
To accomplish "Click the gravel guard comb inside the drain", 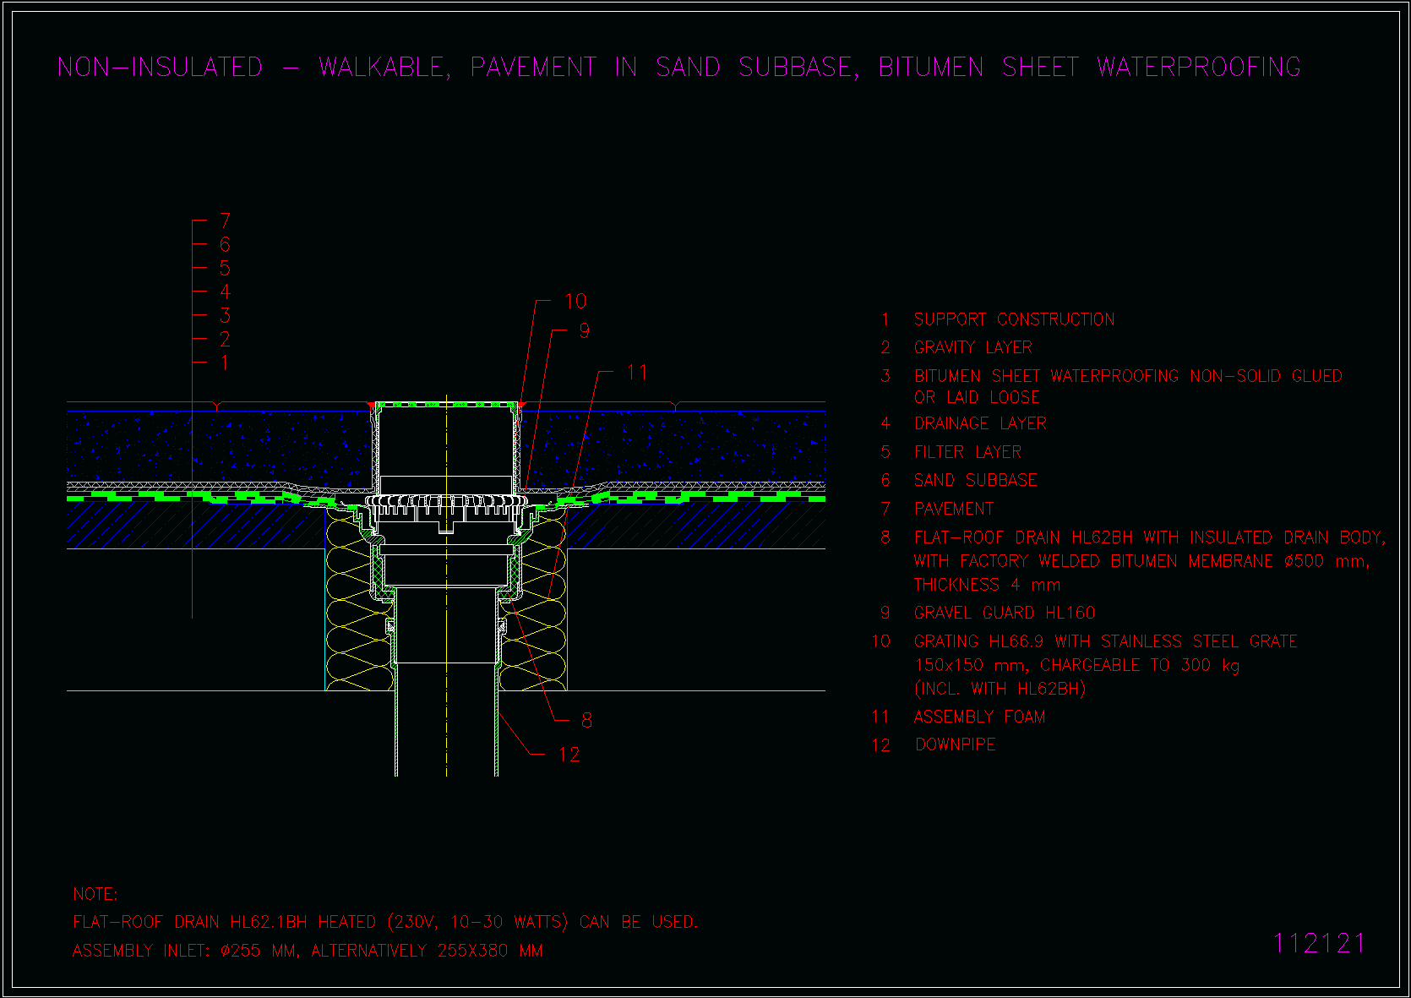I will (446, 505).
